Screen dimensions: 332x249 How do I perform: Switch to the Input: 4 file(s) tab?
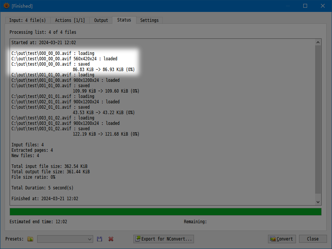28,20
